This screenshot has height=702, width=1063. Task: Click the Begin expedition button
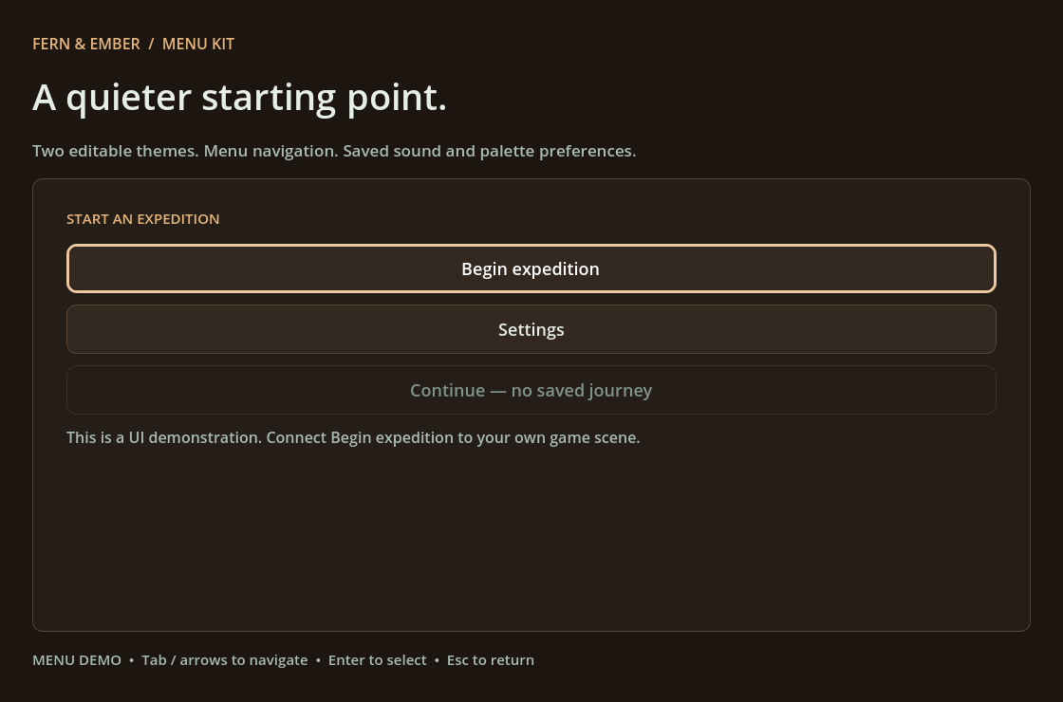point(531,268)
